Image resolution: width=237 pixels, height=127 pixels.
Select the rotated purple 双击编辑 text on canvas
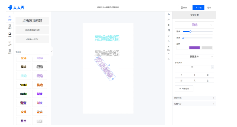[x=105, y=69]
